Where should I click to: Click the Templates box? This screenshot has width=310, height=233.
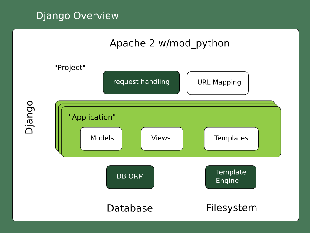231,139
